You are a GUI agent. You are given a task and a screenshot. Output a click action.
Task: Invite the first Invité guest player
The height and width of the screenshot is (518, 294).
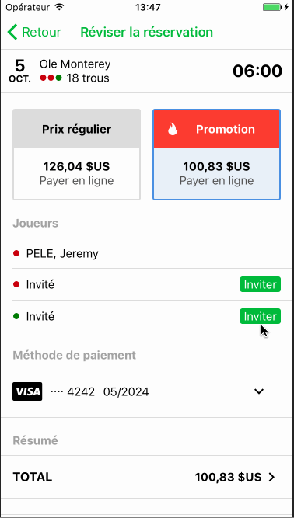(x=261, y=284)
